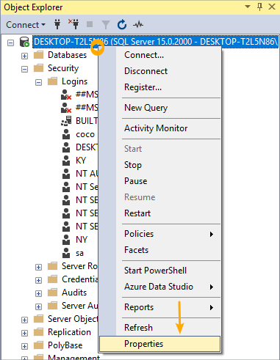
Task: Click the Security folder icon
Action: (38, 68)
